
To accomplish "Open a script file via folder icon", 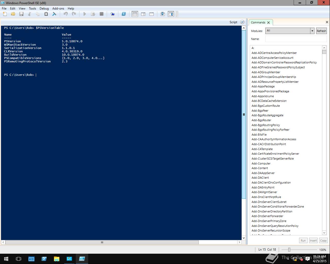I will 13,14.
